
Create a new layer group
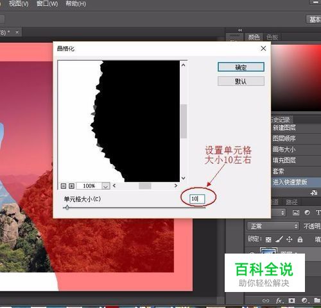(317, 300)
